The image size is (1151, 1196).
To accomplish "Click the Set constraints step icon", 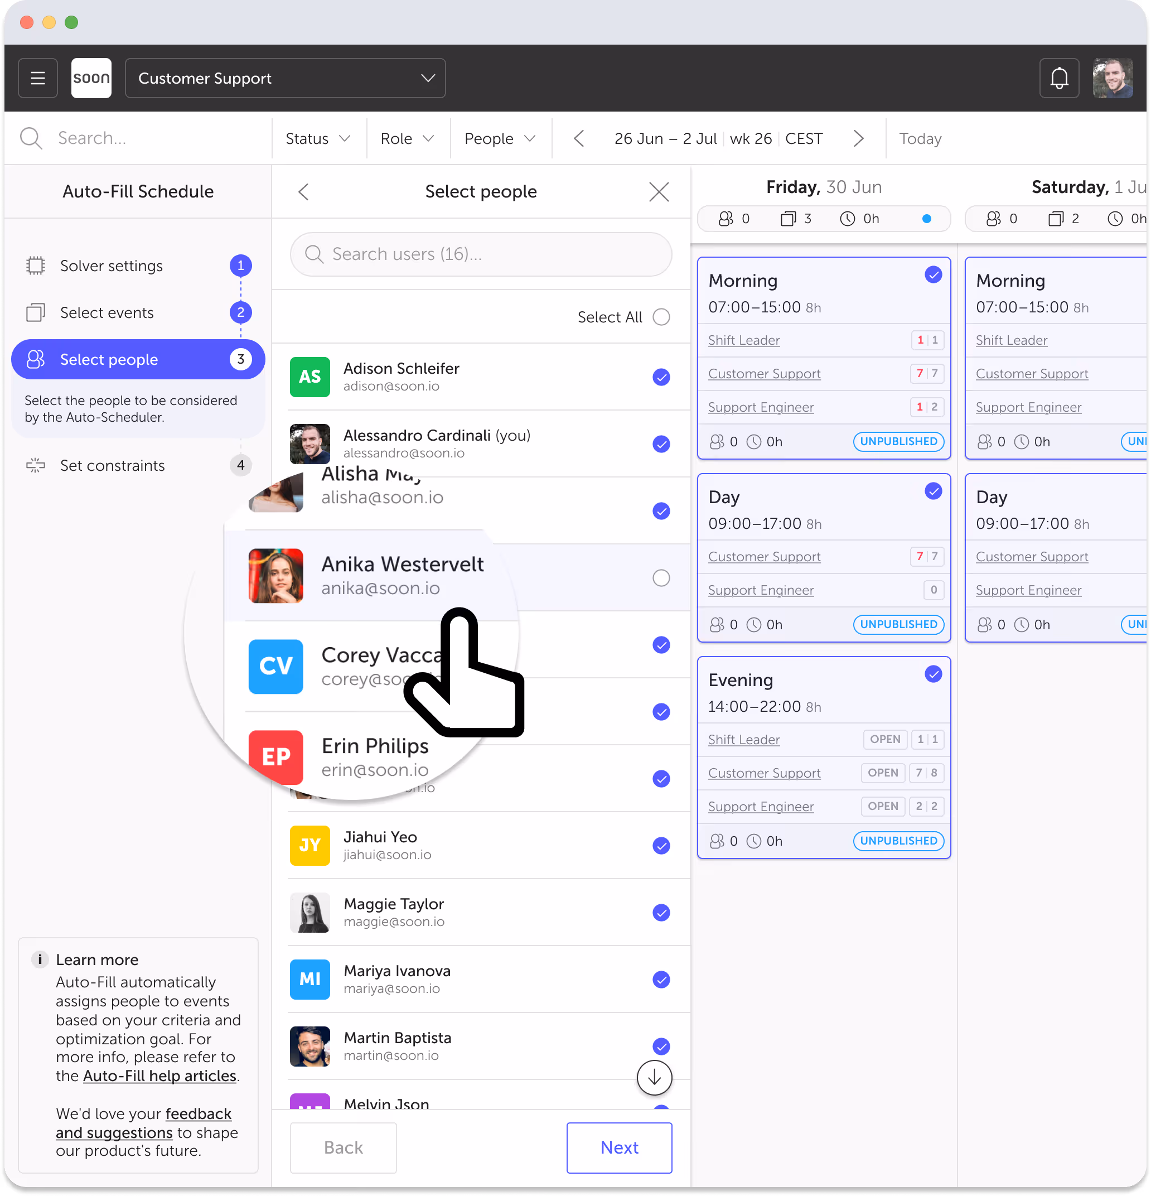I will 35,466.
